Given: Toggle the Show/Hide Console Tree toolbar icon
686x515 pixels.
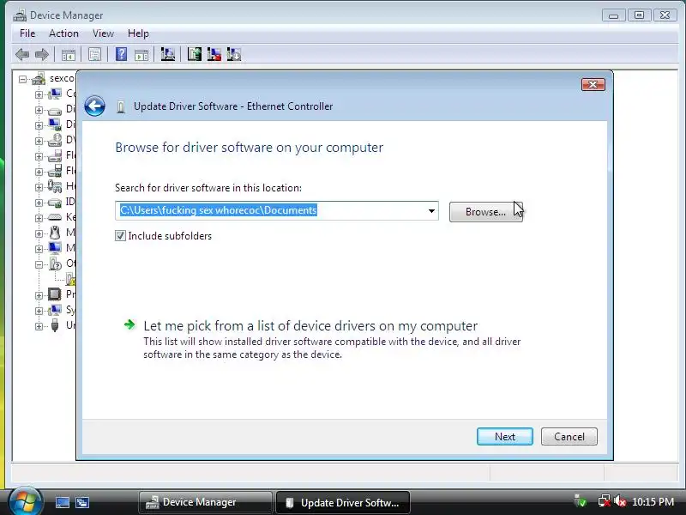Looking at the screenshot, I should (69, 55).
